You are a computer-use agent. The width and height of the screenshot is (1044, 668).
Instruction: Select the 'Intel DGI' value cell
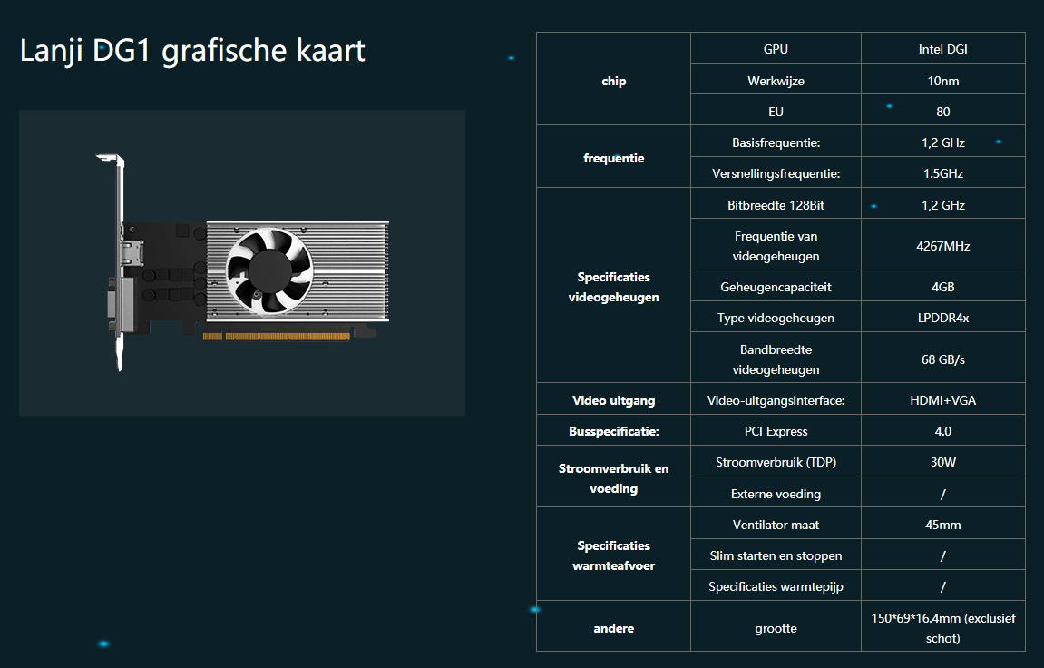click(x=942, y=48)
